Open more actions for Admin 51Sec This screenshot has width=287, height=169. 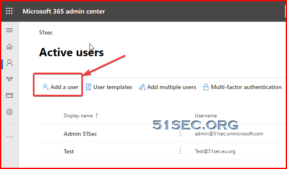[x=180, y=134]
